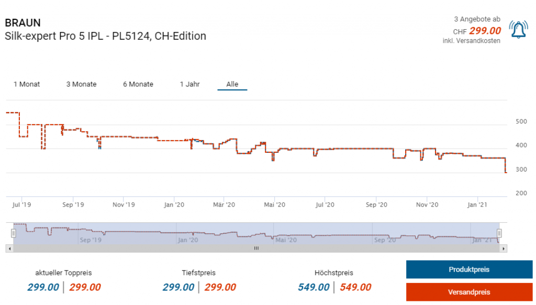
Task: Click the navigator scrollbar left arrow
Action: (x=9, y=248)
